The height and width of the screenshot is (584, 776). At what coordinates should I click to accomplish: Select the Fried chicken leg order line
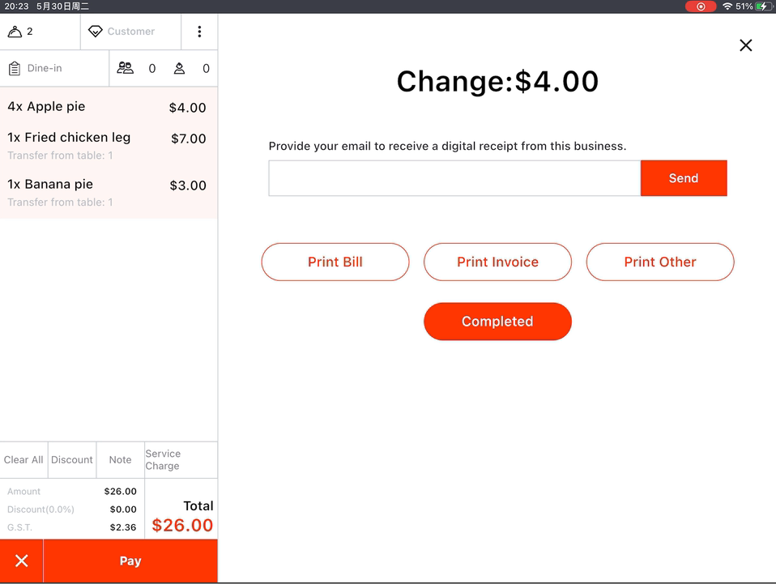click(x=109, y=146)
